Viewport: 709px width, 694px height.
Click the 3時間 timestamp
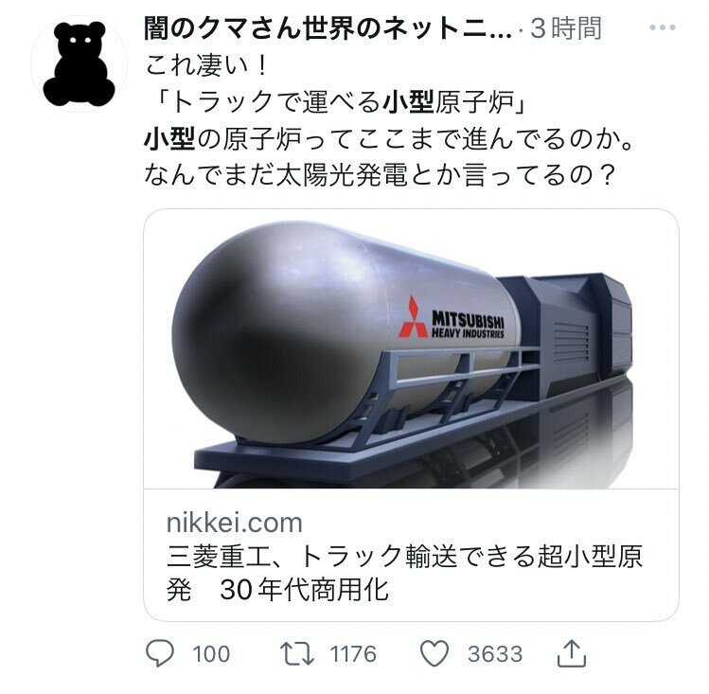(566, 28)
